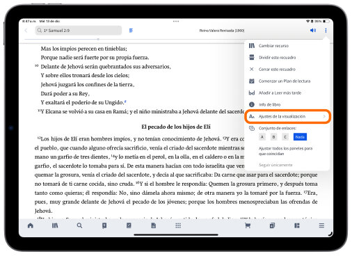Tap line "Y sobre ellos tronará desde los cielos;"
This screenshot has width=352, height=256.
point(85,75)
